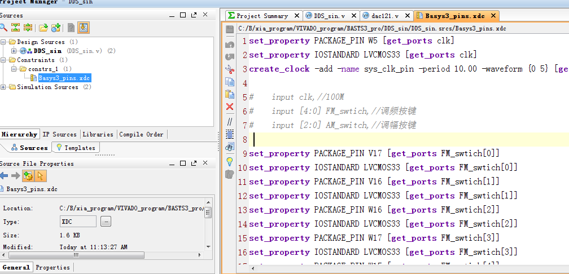
Task: Click the Search icon in Sources toolbar
Action: (x=3, y=27)
